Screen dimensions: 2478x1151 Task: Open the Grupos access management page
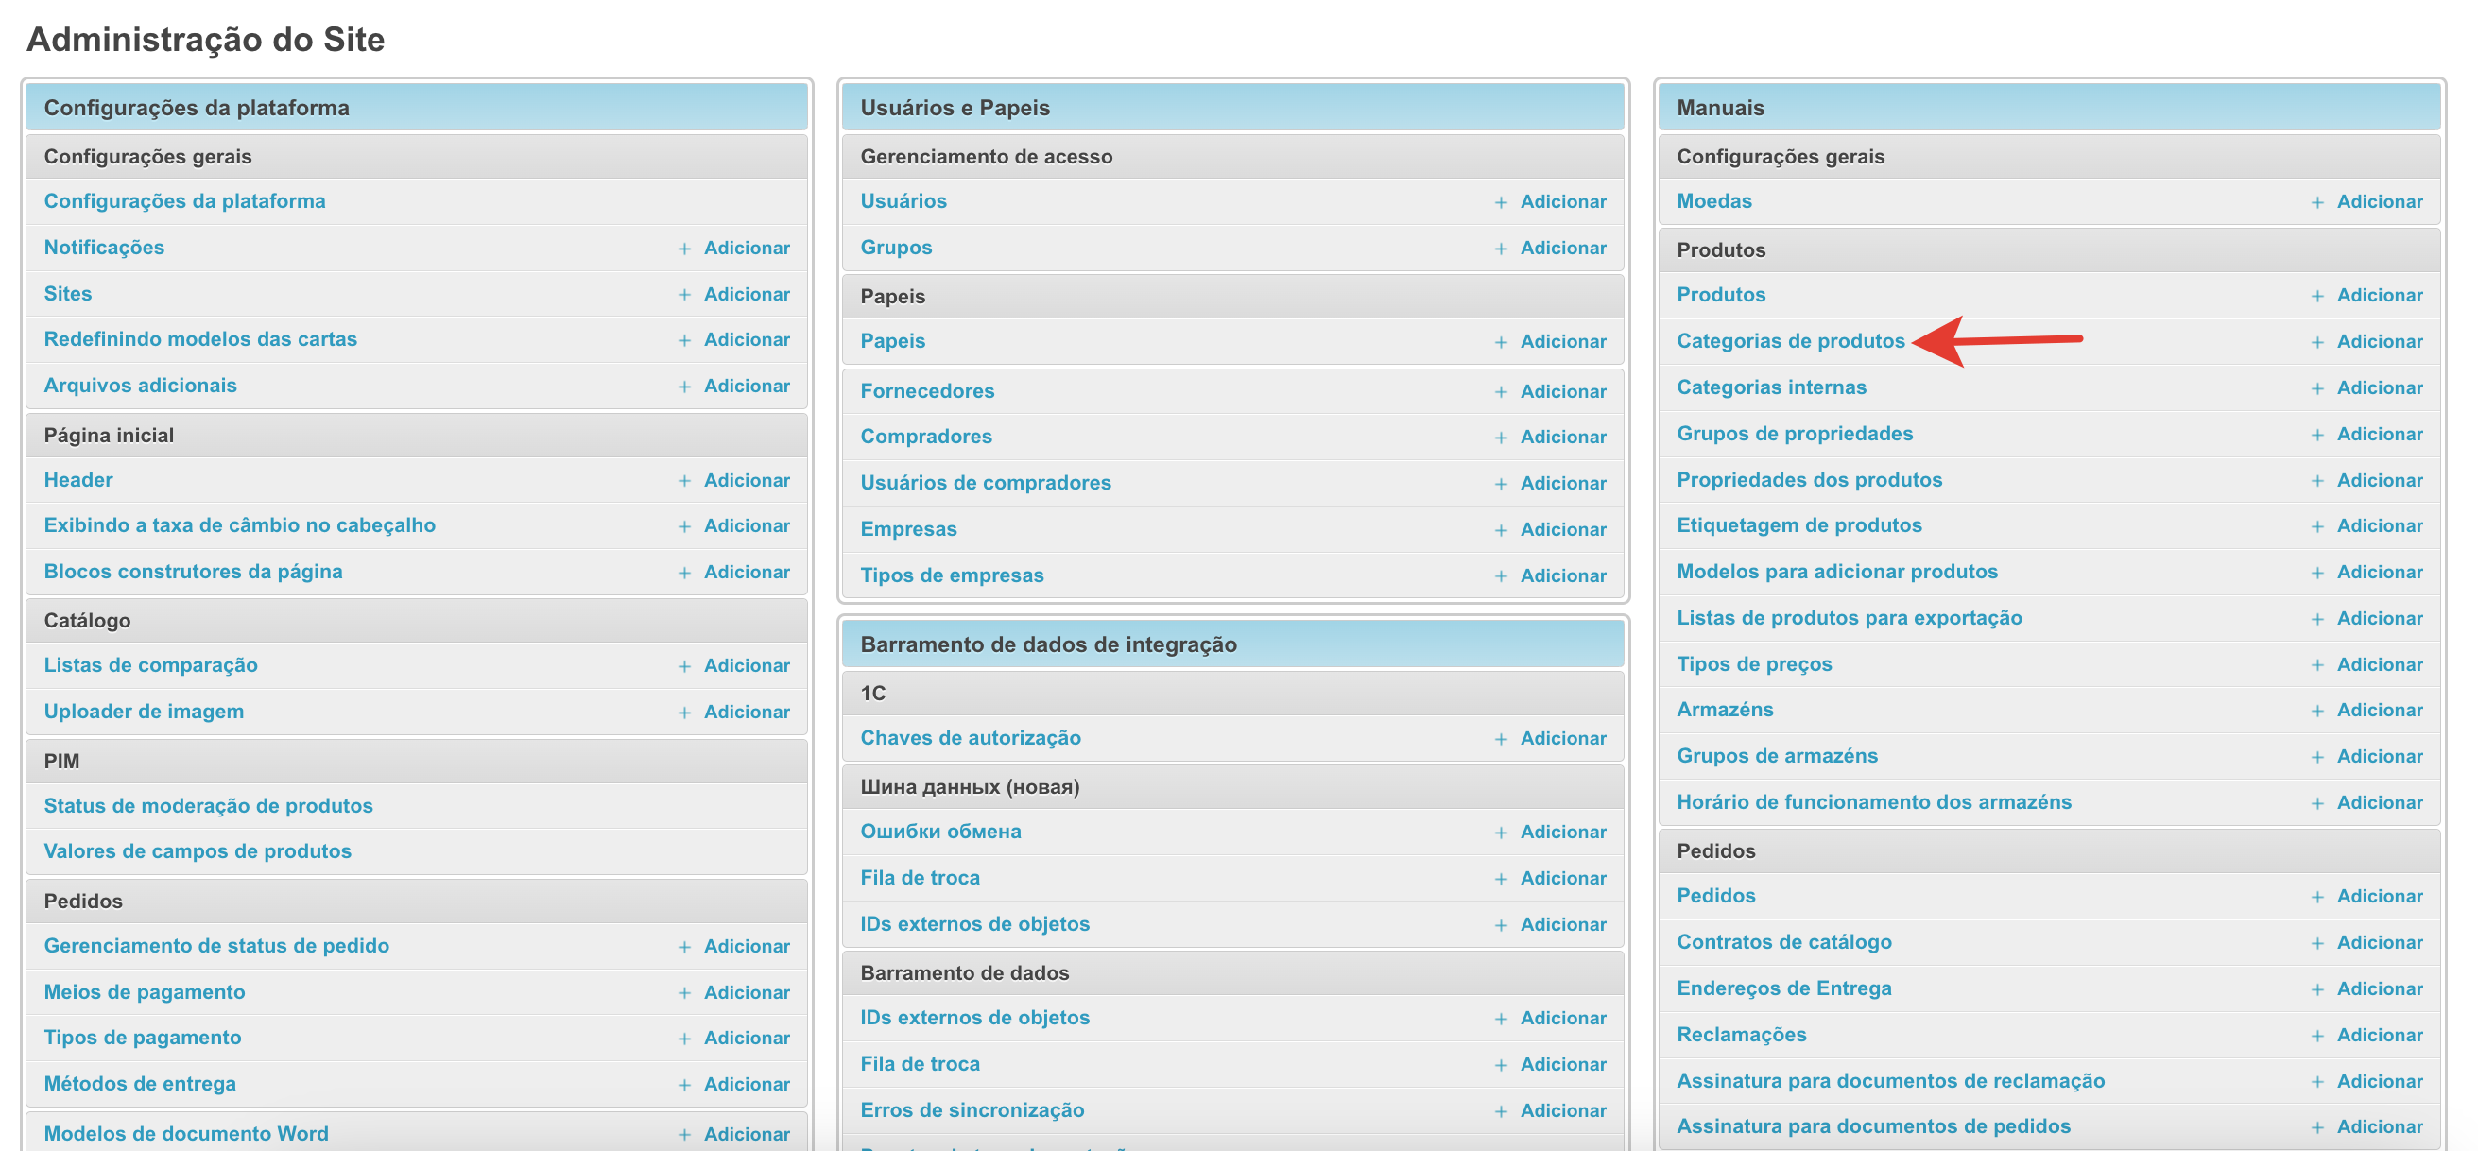point(896,249)
